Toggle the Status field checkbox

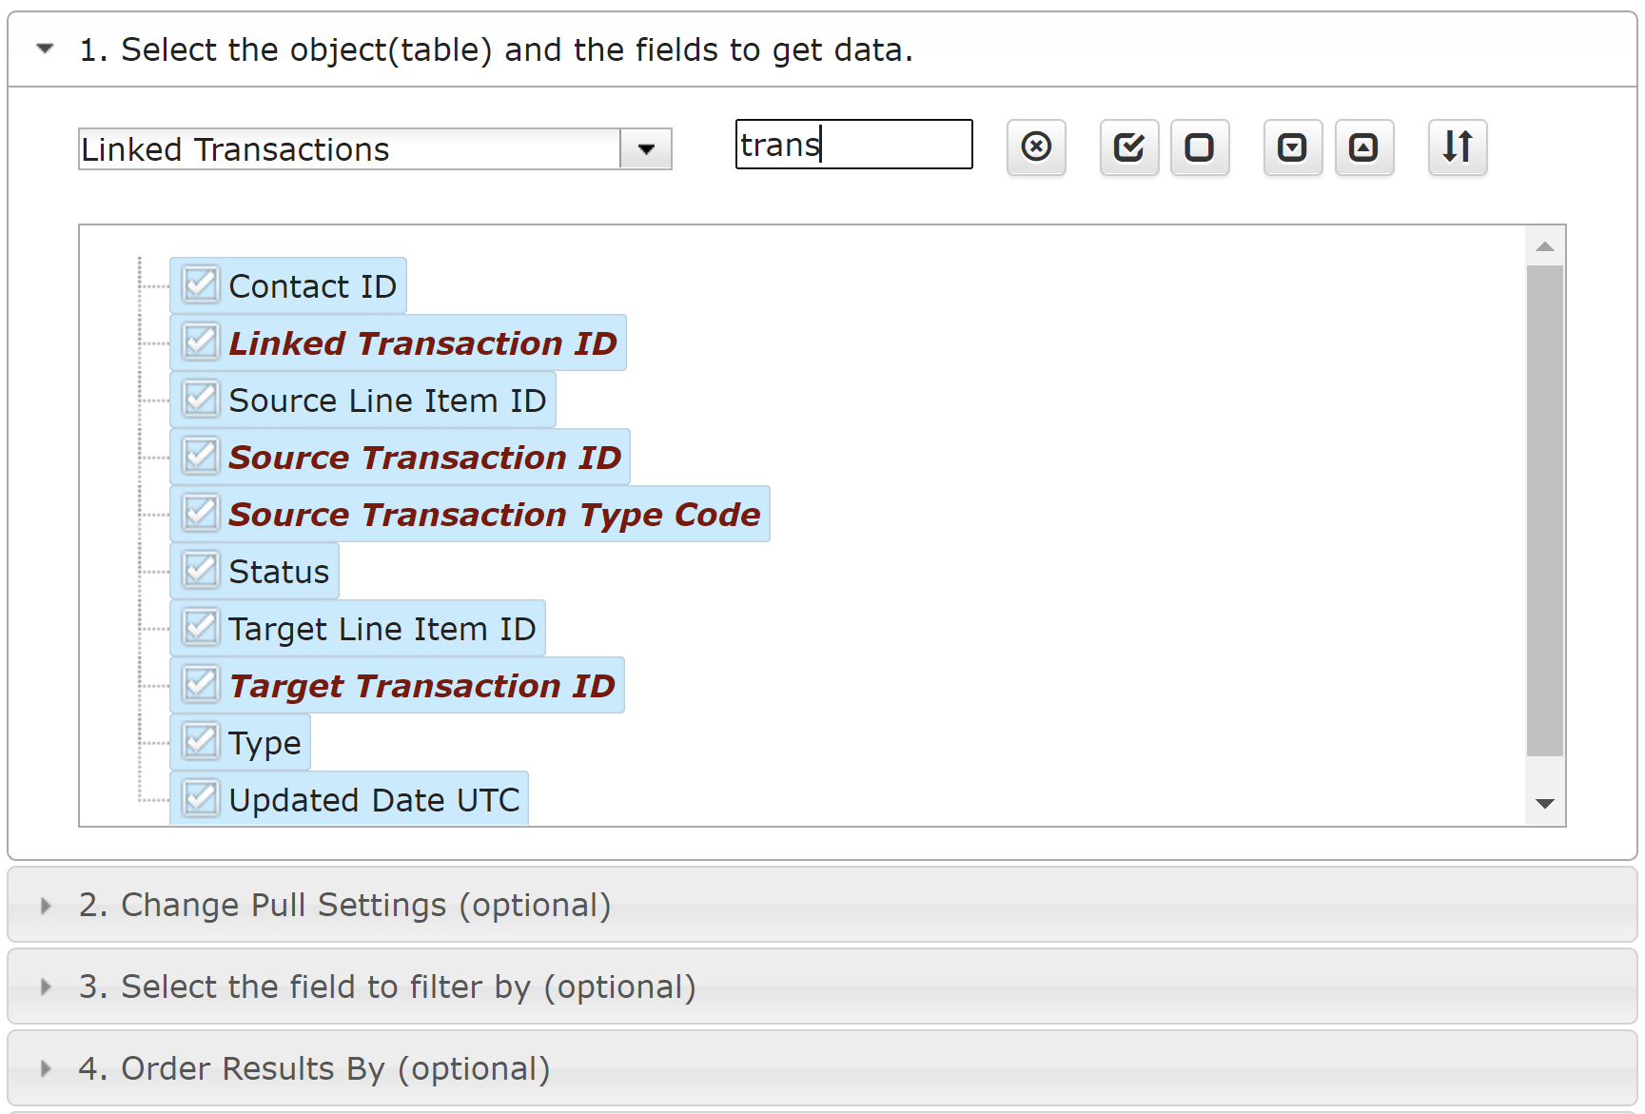(201, 571)
